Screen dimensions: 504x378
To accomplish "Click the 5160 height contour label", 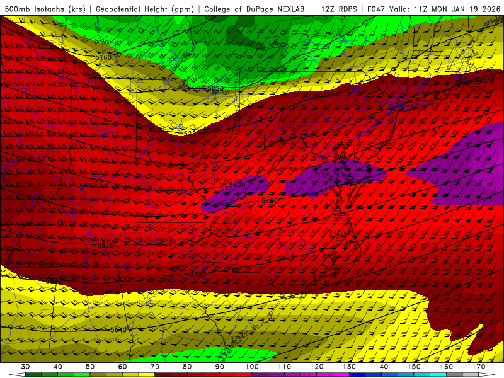I will [103, 57].
